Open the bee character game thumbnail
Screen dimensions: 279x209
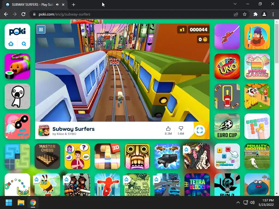(x=47, y=185)
